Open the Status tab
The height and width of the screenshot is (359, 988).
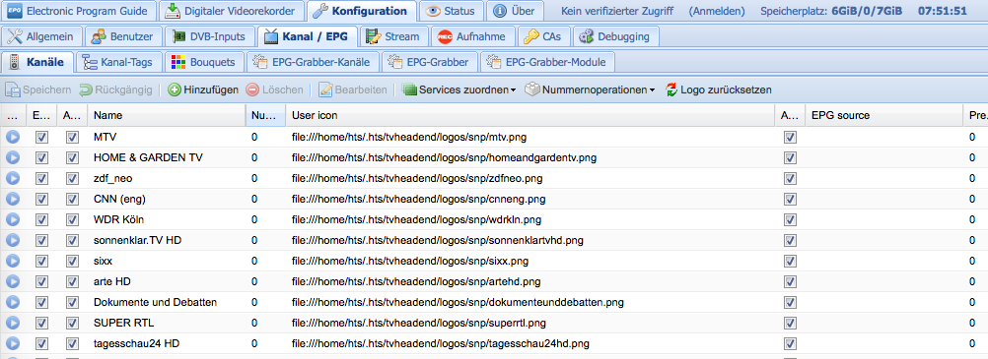click(451, 11)
